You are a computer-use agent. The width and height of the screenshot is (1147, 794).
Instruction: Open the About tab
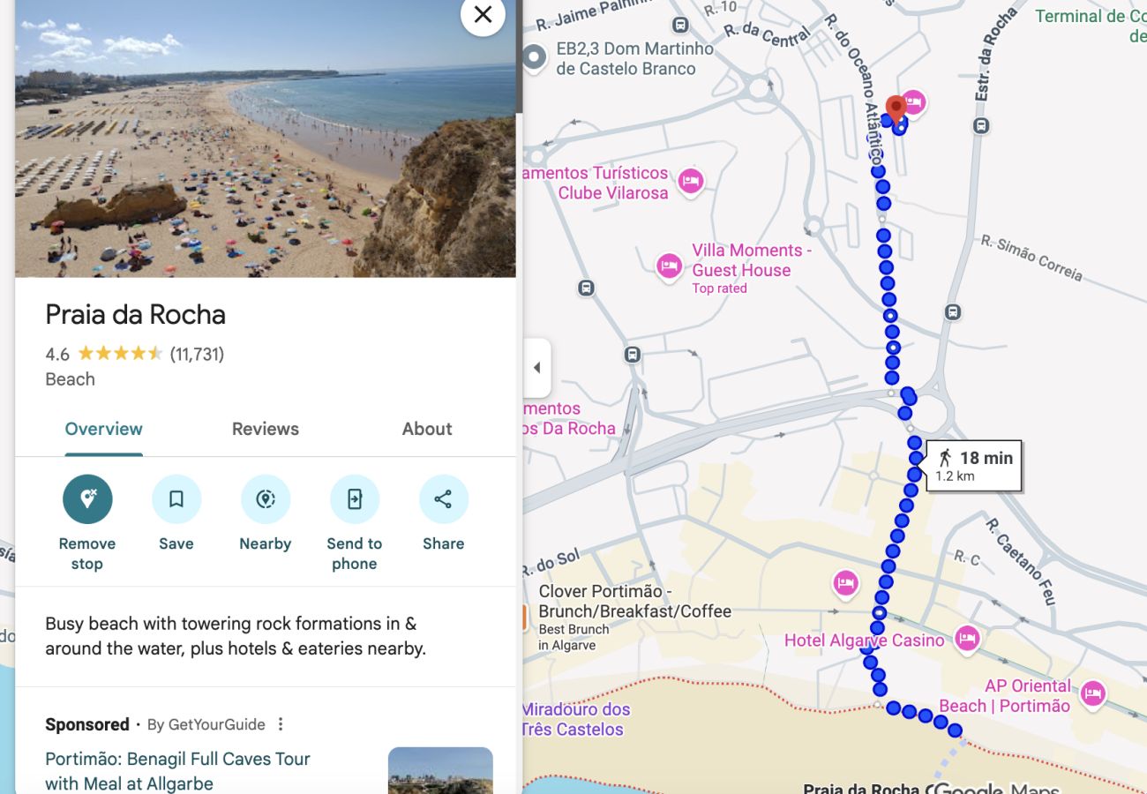click(427, 429)
